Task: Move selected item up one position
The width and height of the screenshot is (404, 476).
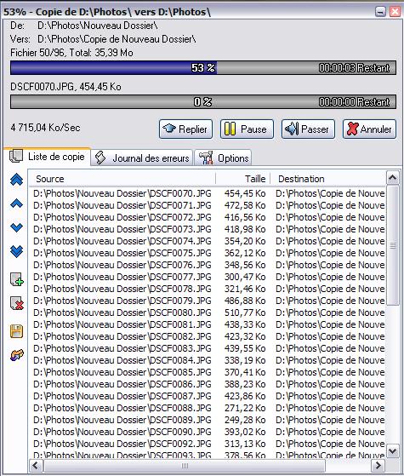Action: point(16,204)
